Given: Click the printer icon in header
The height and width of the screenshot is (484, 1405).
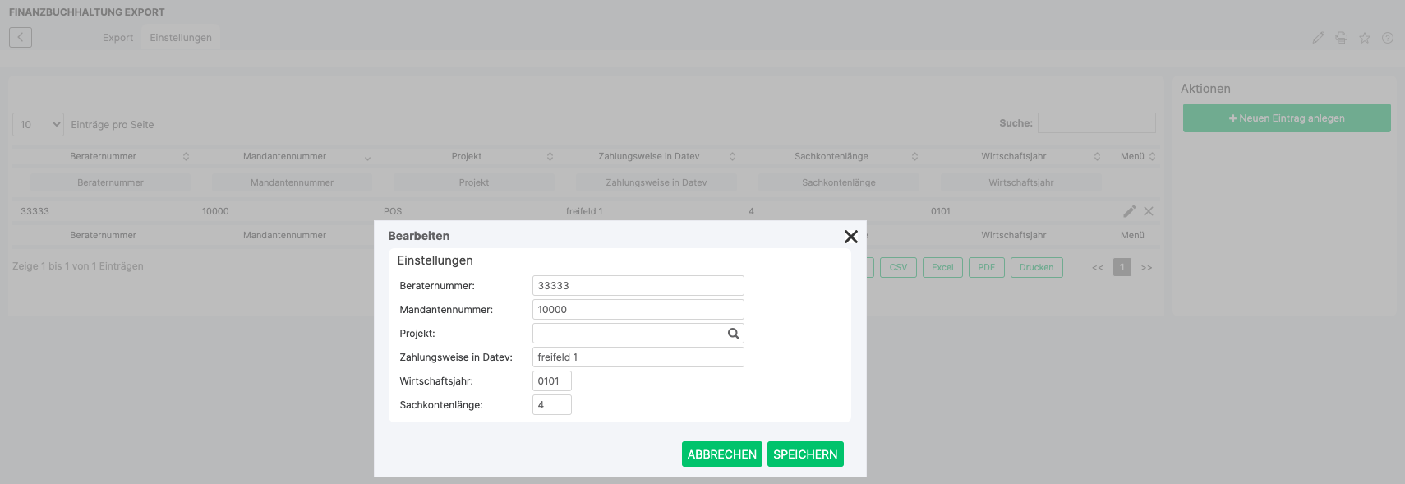Looking at the screenshot, I should click(x=1341, y=38).
